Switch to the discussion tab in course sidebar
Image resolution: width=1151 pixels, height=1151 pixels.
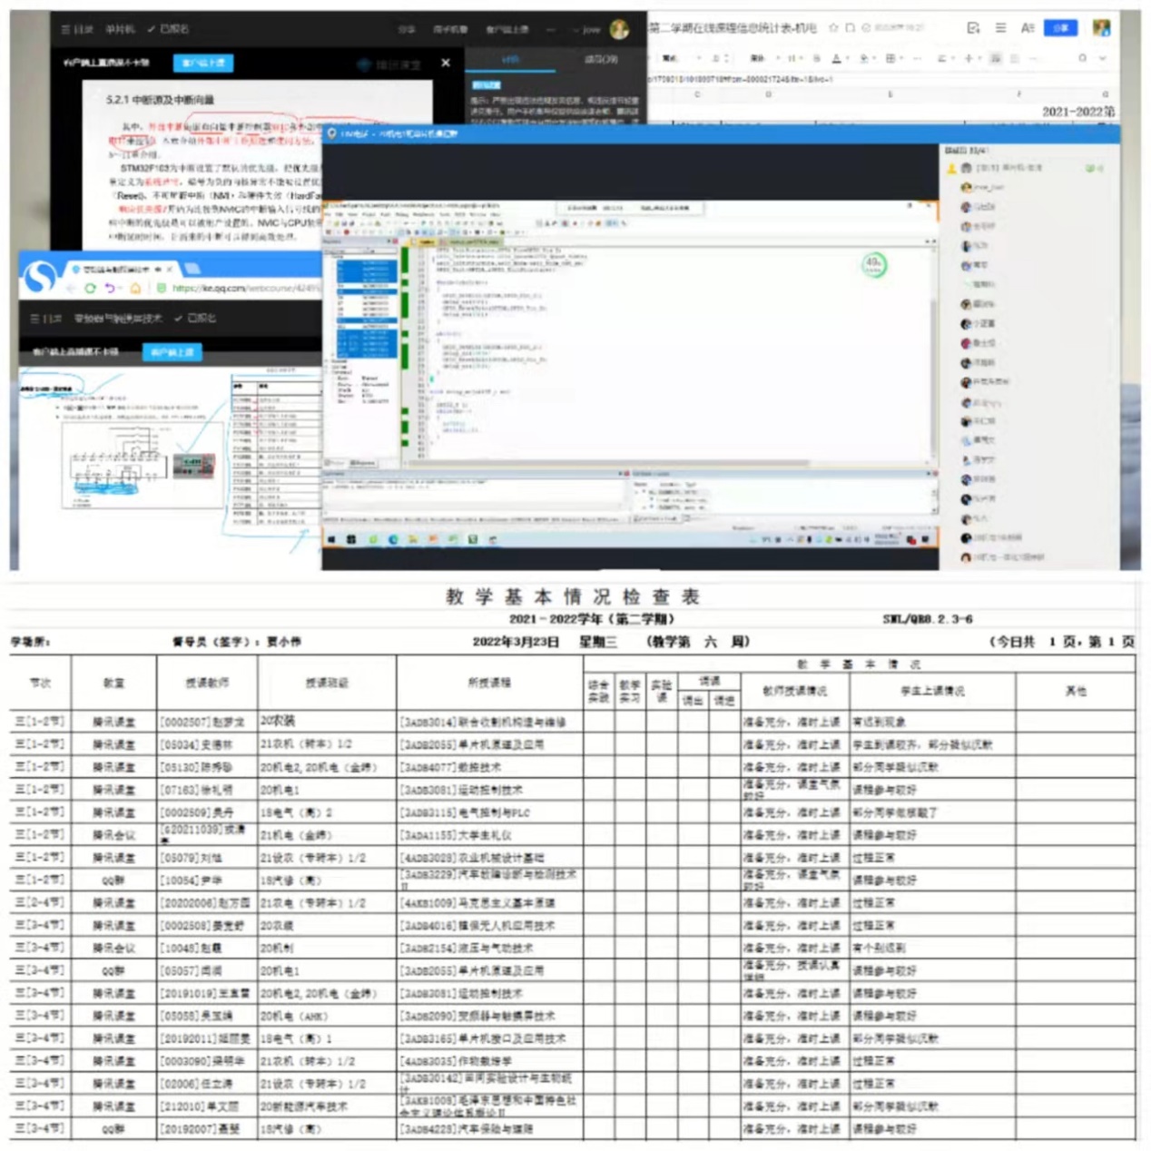coord(600,59)
